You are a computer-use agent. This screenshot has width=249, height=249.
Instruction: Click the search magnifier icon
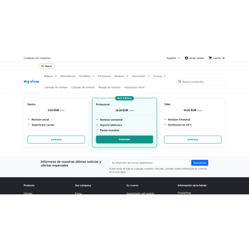[x=180, y=82]
